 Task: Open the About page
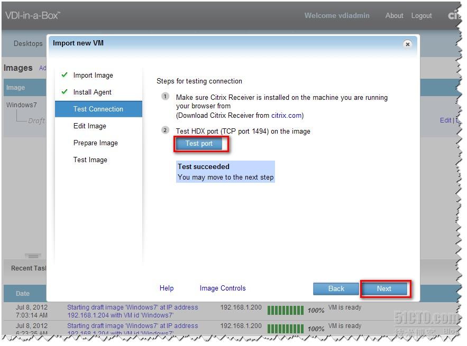click(394, 15)
